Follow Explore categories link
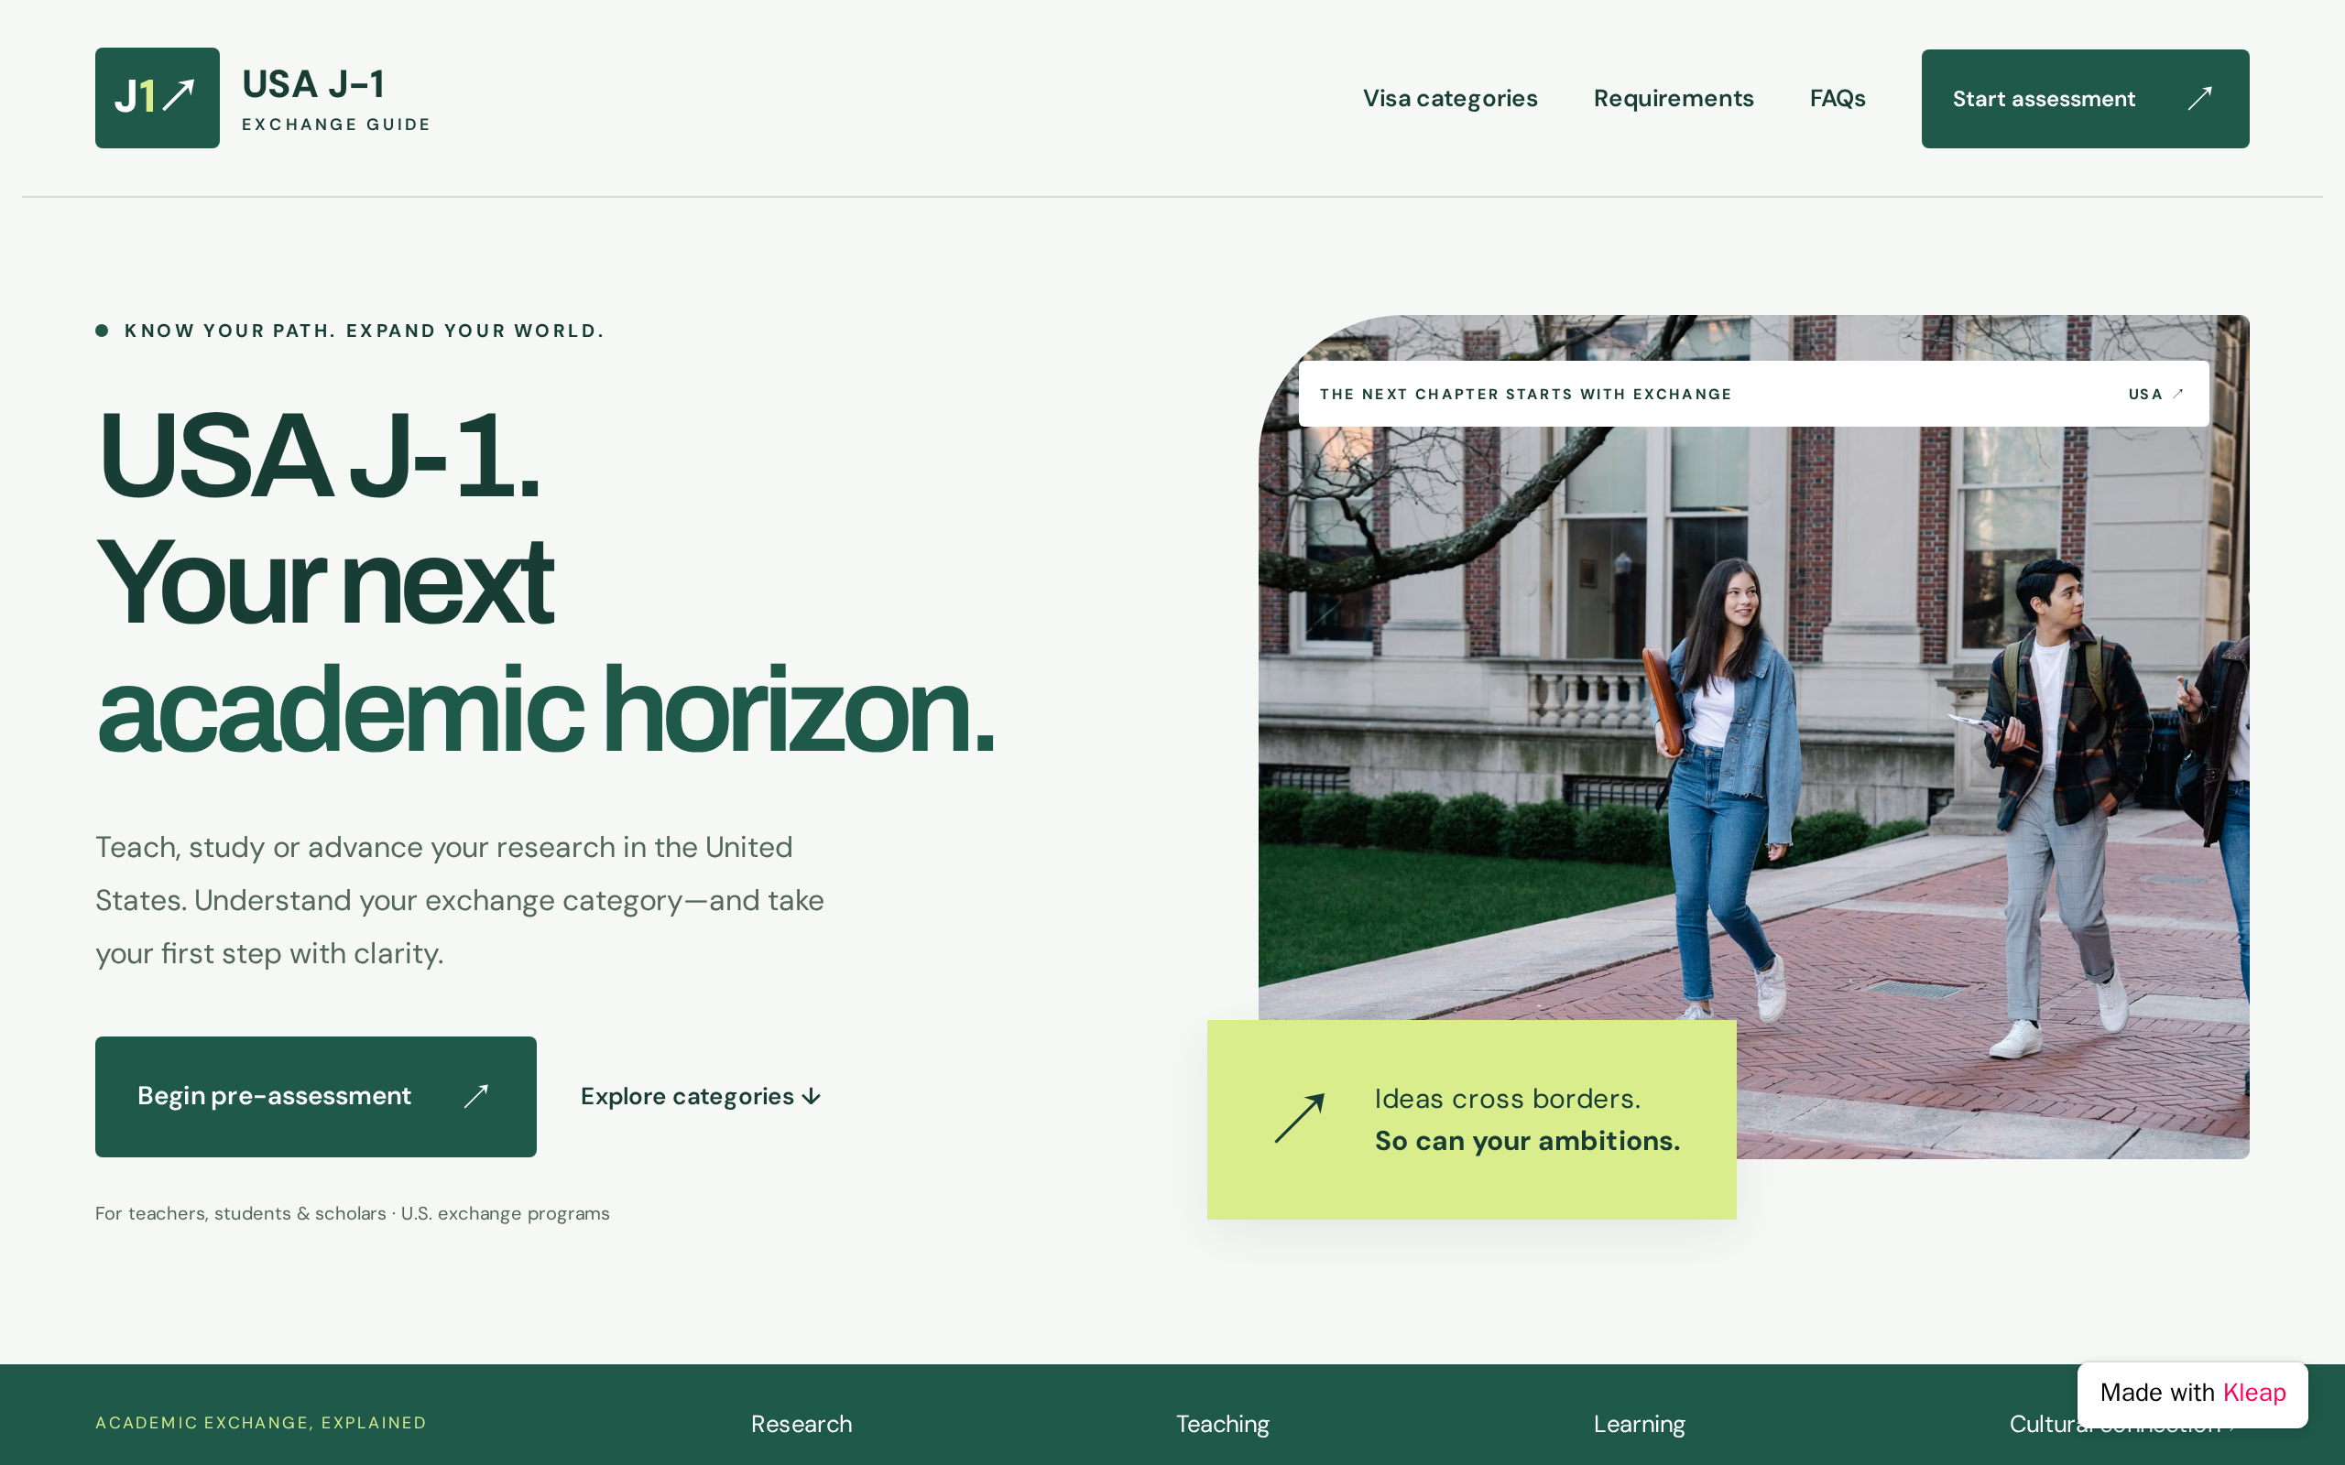The height and width of the screenshot is (1465, 2345). [x=701, y=1096]
